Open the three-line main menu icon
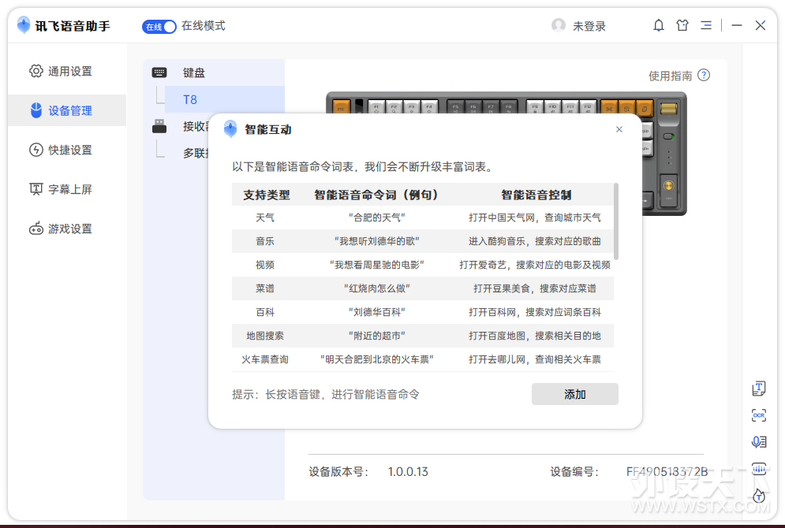 (706, 25)
